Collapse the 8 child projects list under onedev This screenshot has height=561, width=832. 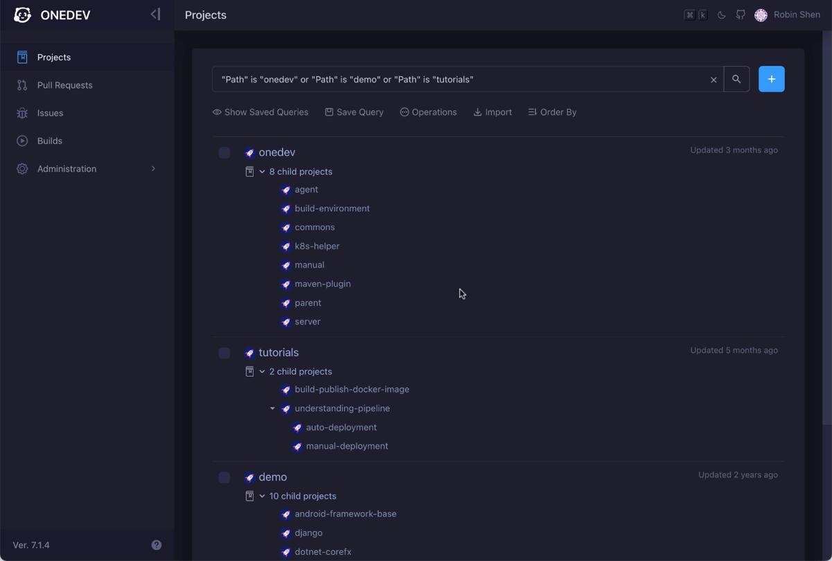(262, 172)
